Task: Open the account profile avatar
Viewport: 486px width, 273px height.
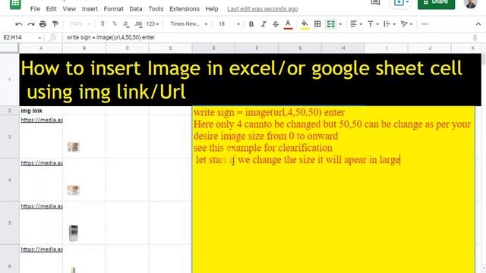Action: click(x=471, y=3)
